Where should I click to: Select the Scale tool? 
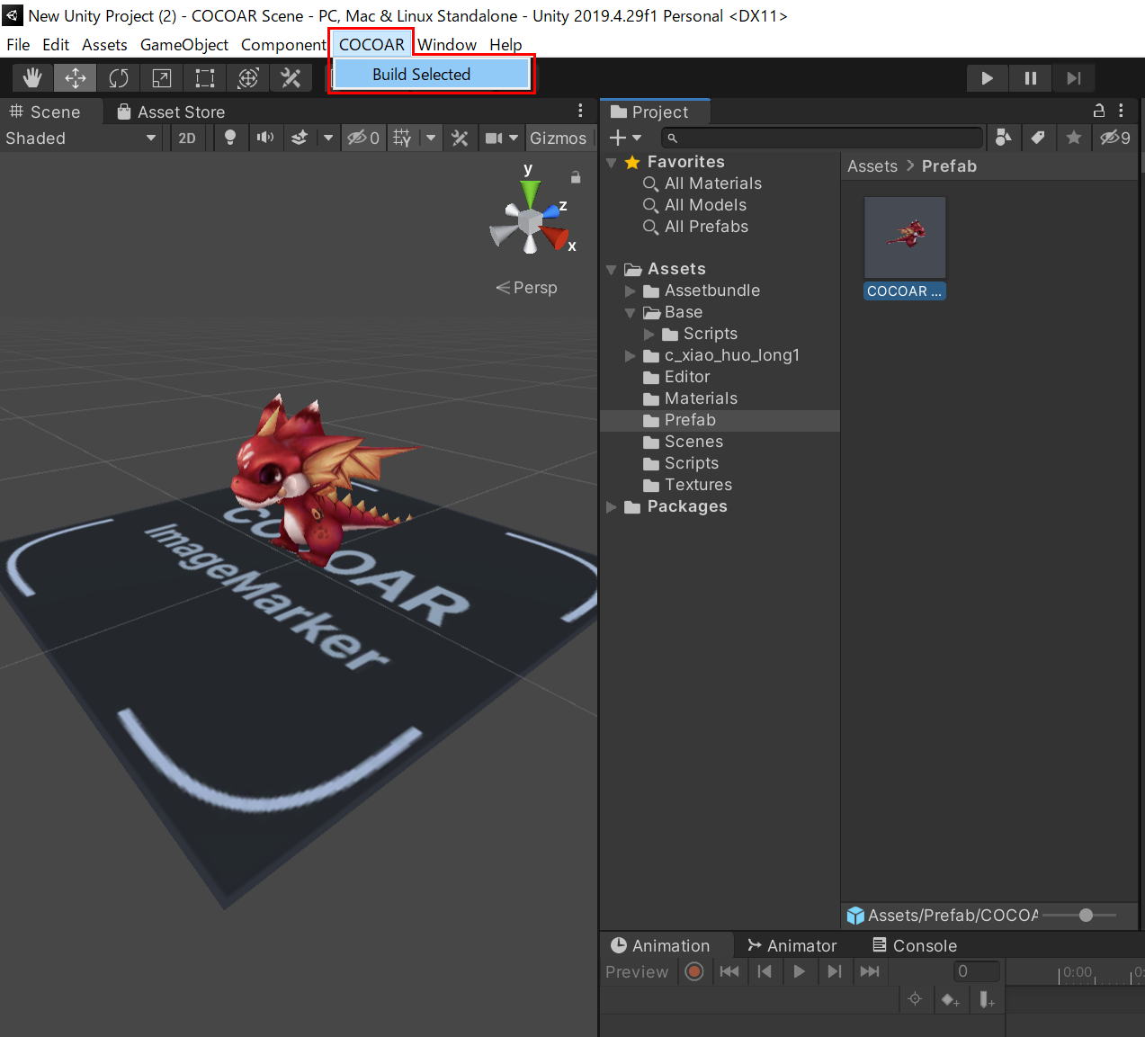[162, 78]
